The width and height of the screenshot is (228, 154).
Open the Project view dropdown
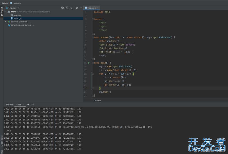18,8
